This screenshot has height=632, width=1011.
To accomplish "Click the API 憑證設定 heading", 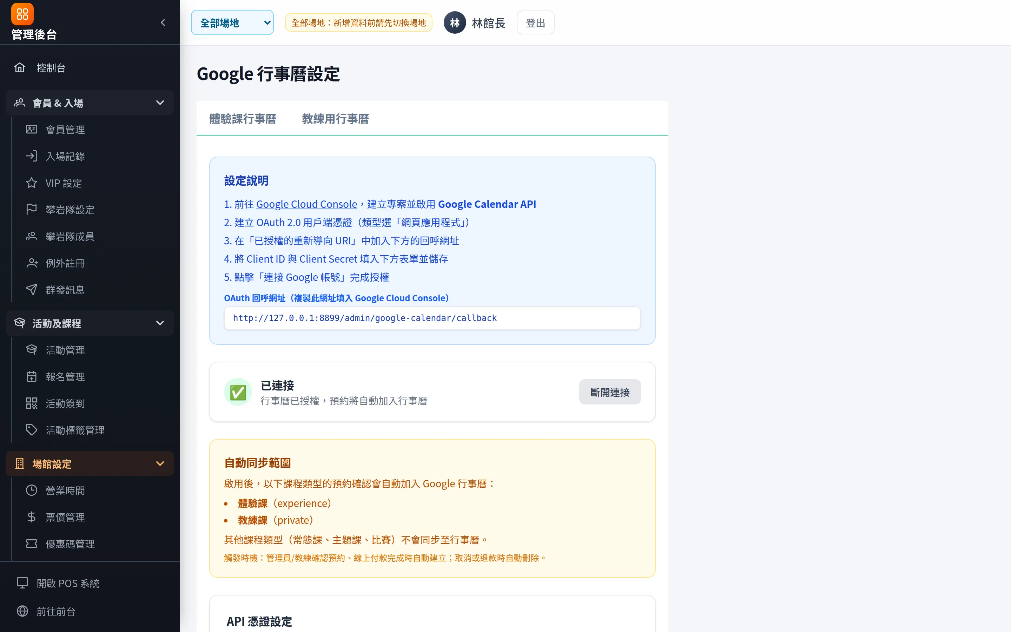I will [259, 621].
